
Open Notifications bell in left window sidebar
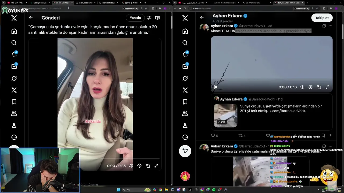14,55
